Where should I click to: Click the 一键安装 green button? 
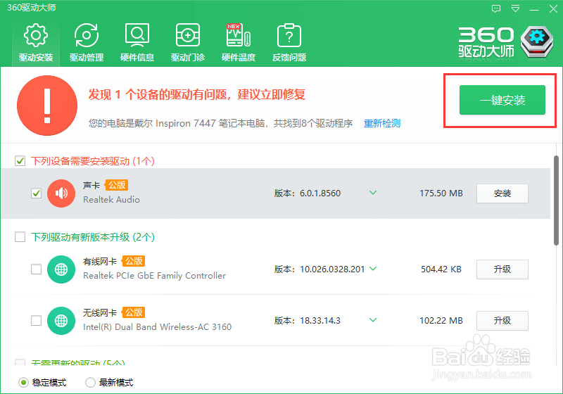502,100
